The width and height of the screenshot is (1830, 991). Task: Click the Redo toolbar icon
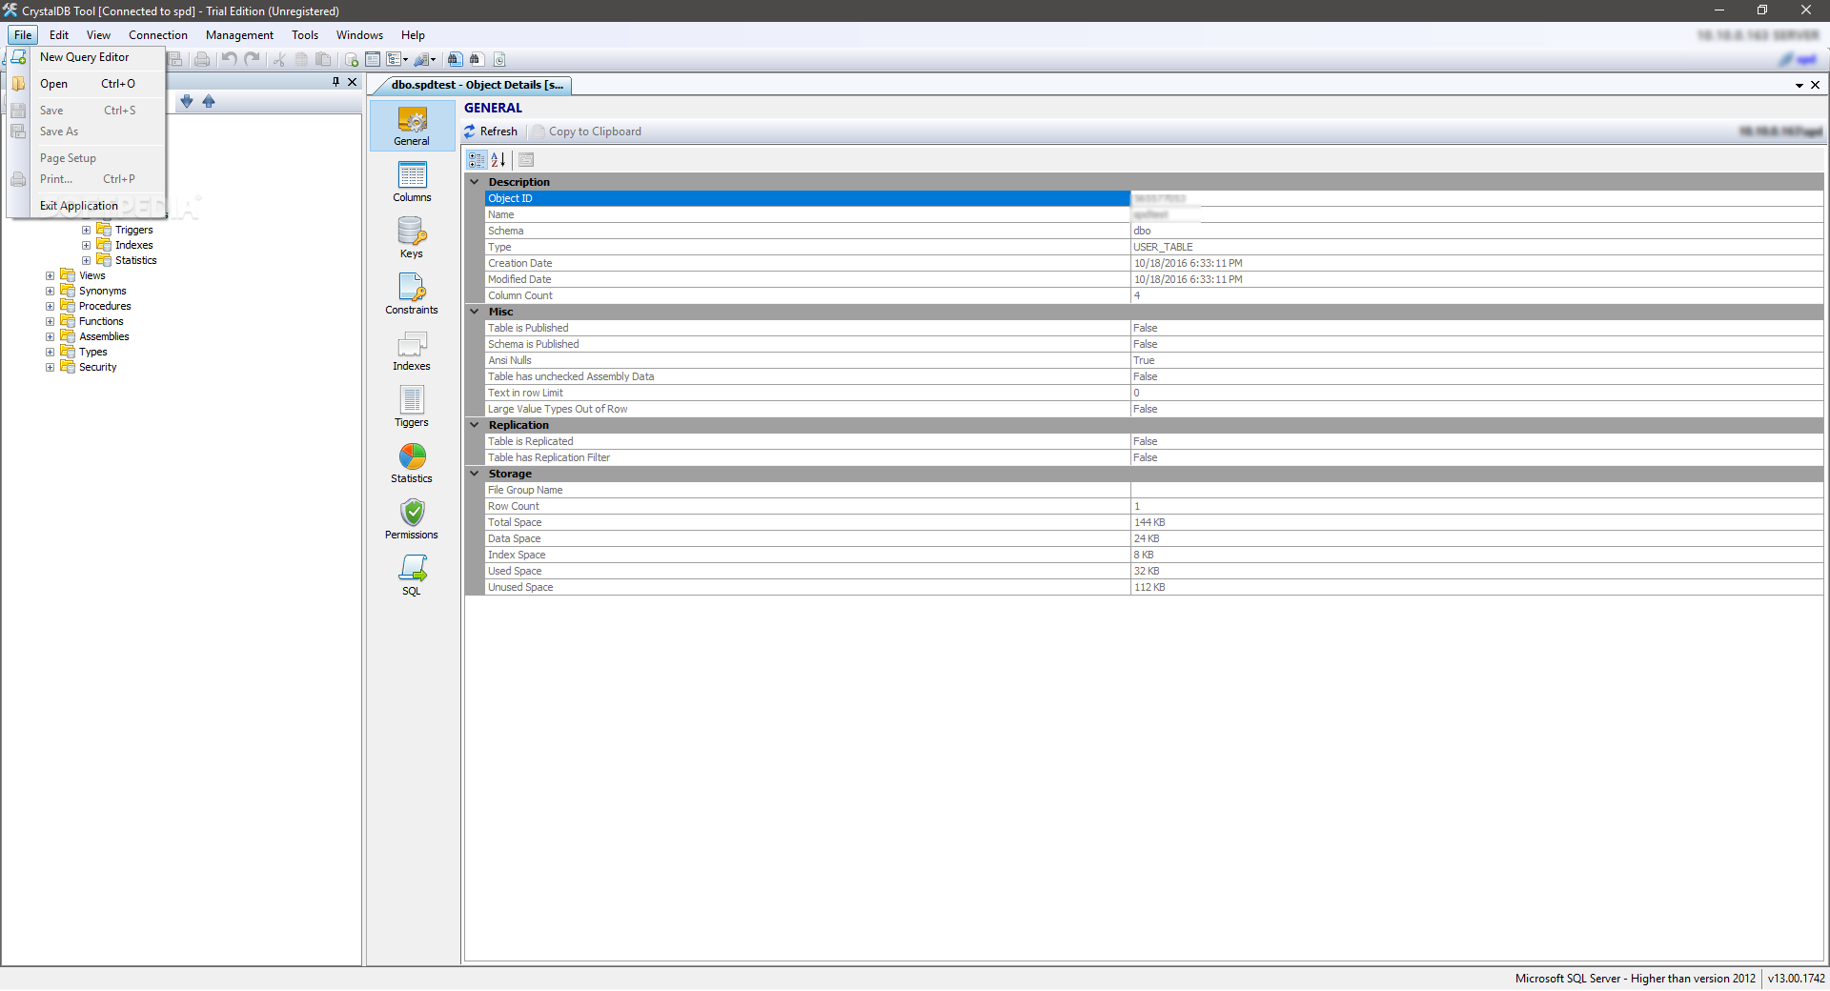(x=253, y=59)
